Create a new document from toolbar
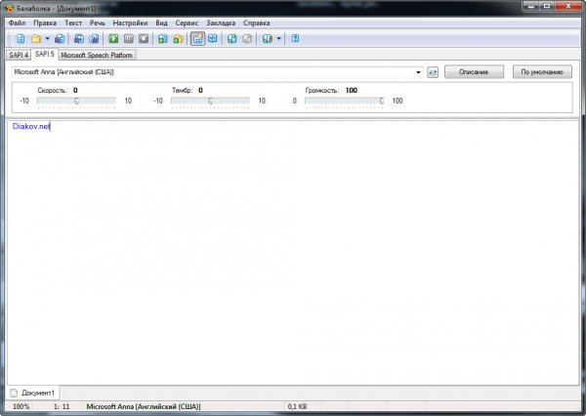586x416 pixels. pyautogui.click(x=21, y=39)
